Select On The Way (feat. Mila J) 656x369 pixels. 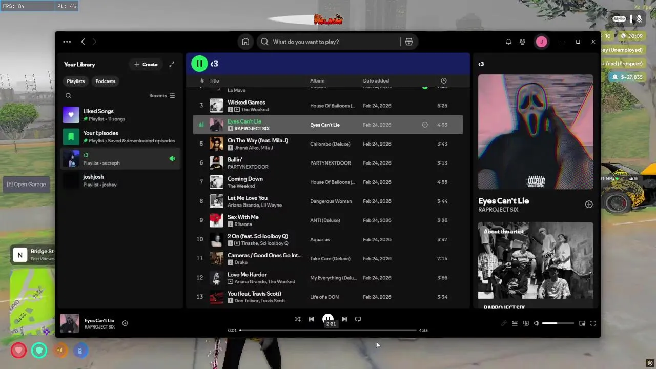(328, 144)
